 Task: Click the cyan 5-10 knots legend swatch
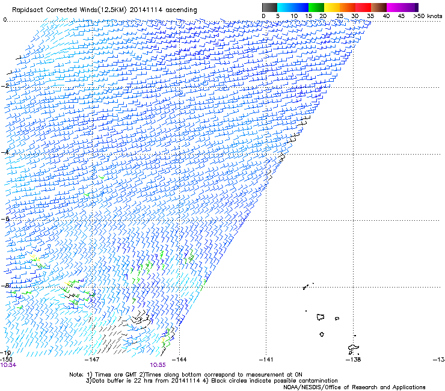285,7
